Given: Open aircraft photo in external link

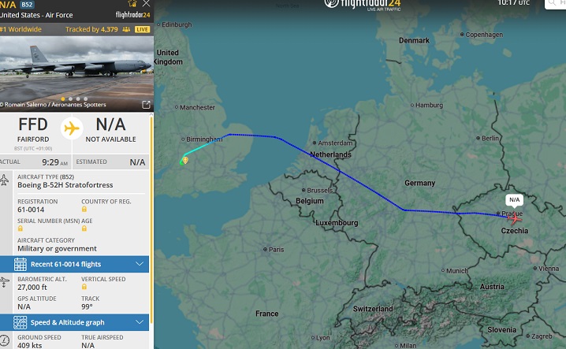Looking at the screenshot, I should point(146,104).
